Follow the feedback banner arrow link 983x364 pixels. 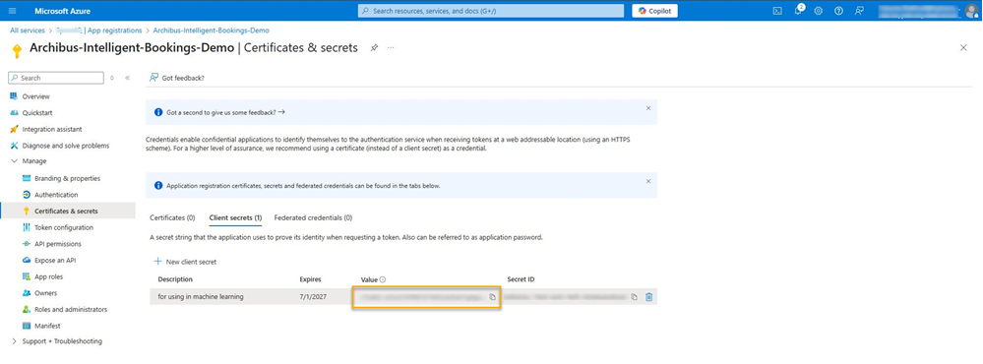[281, 112]
